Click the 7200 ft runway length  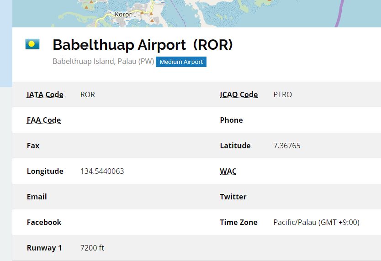(x=92, y=248)
